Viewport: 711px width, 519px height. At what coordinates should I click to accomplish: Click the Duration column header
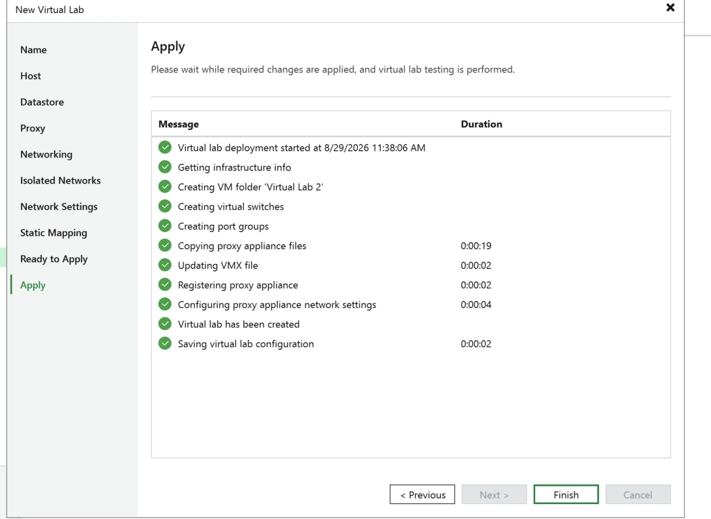pos(481,124)
